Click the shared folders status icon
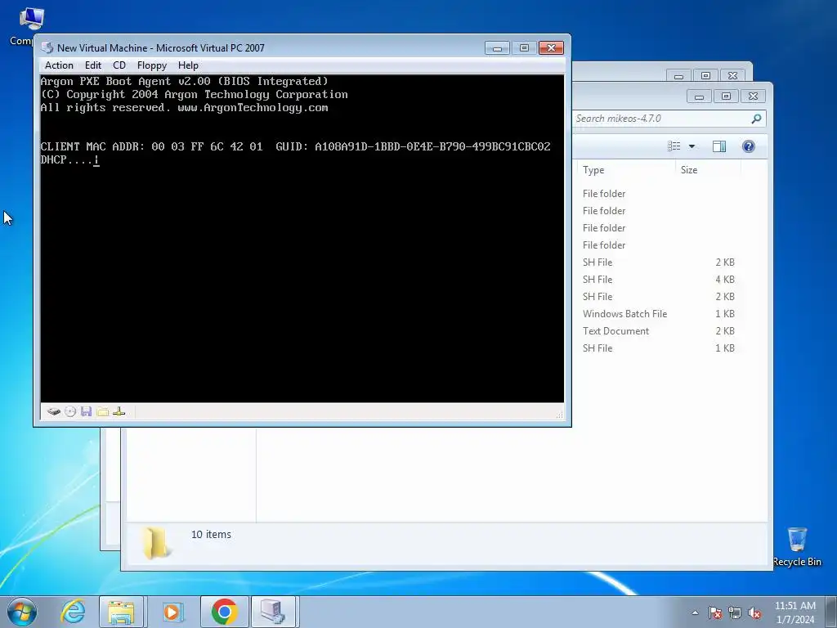 (102, 412)
